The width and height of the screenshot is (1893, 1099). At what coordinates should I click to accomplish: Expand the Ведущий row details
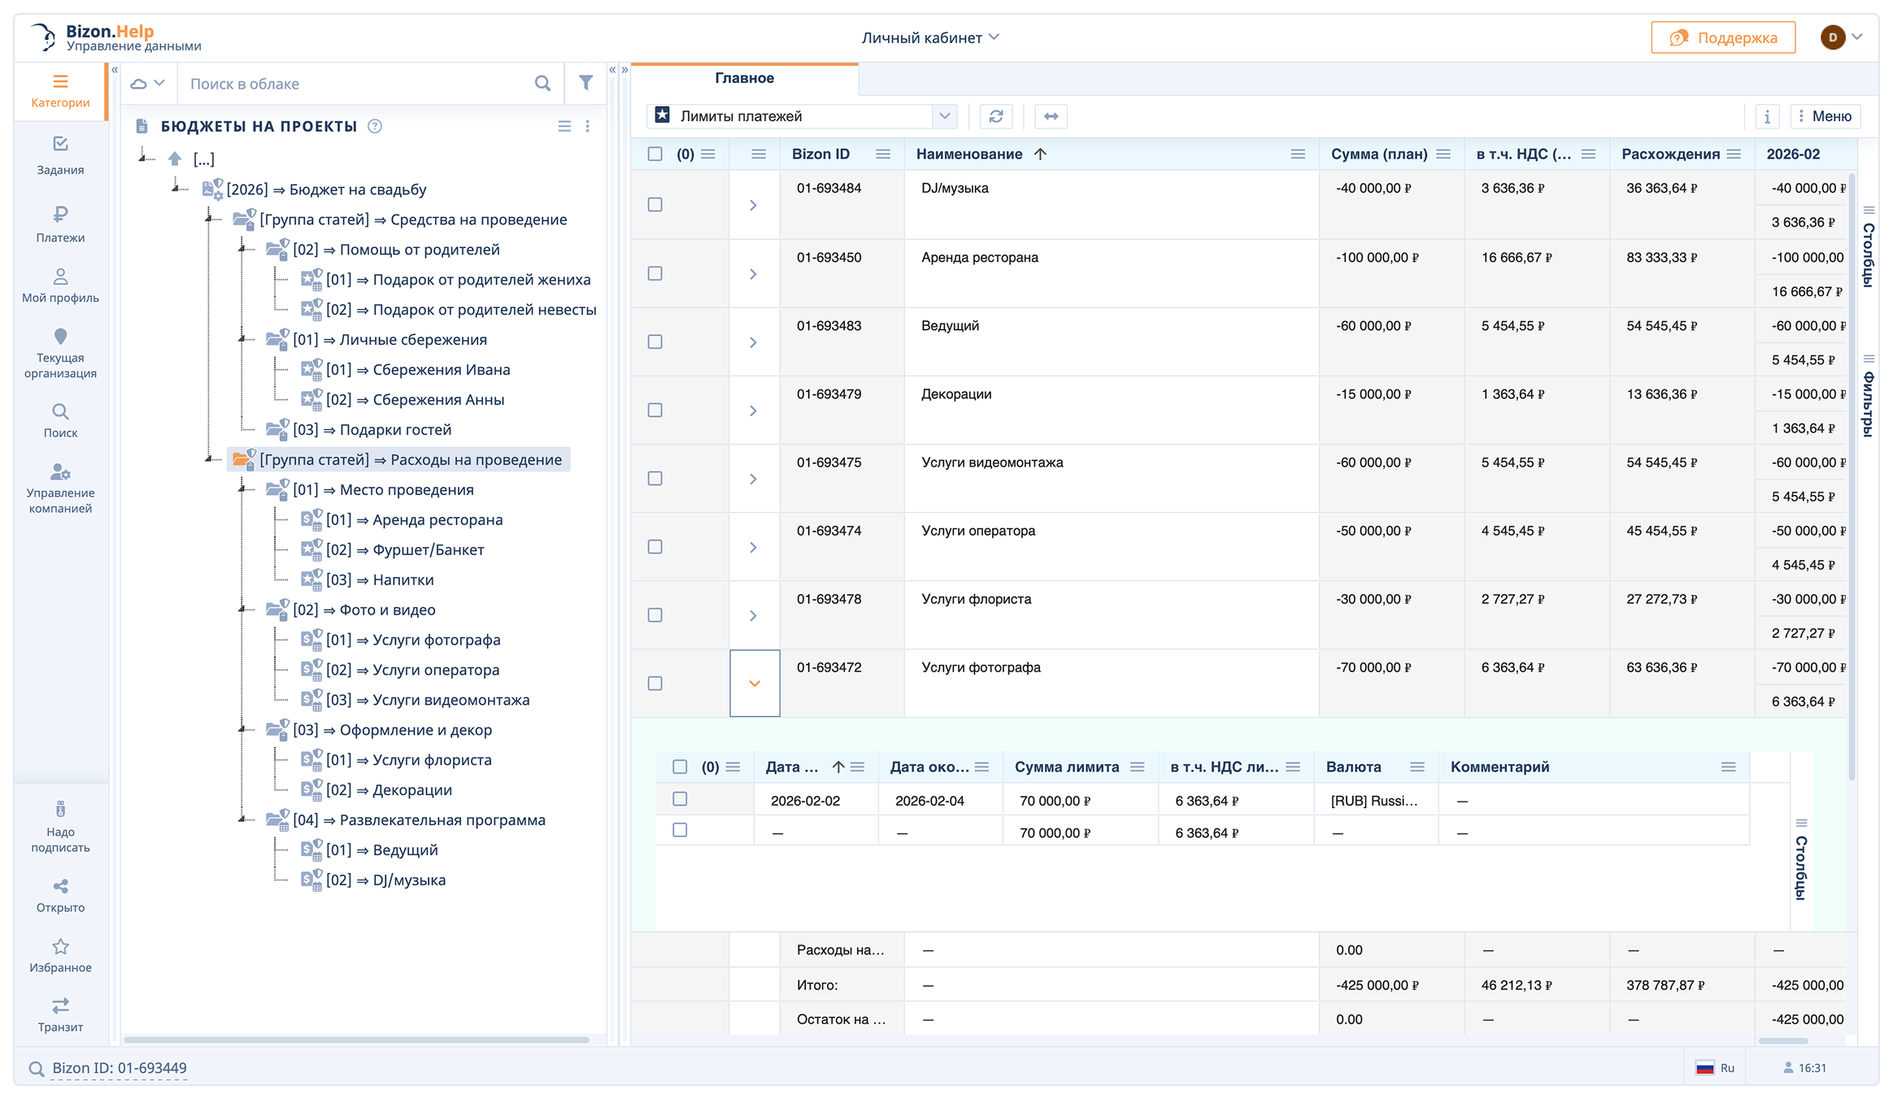click(x=753, y=342)
